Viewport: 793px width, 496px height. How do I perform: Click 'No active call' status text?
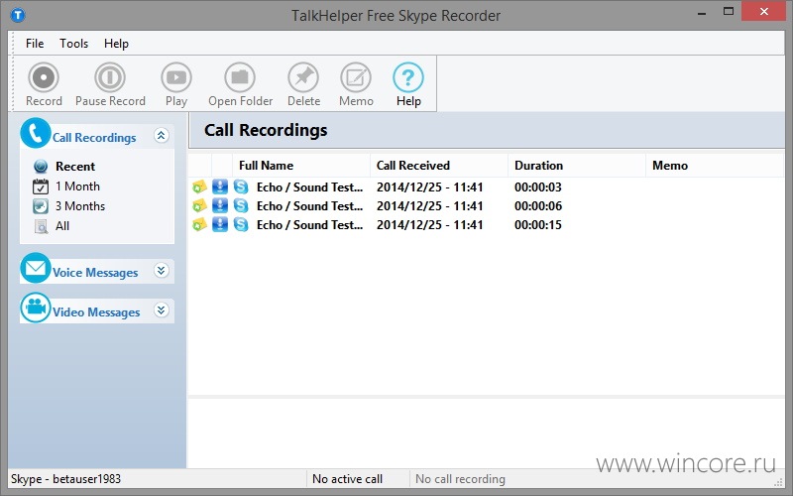tap(348, 479)
